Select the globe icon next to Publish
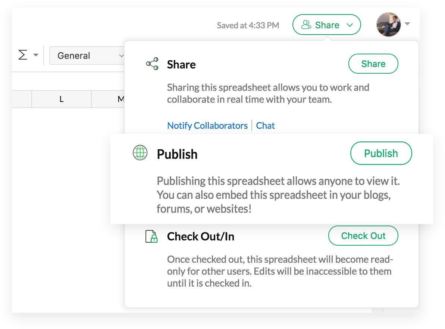Image resolution: width=445 pixels, height=329 pixels. click(140, 153)
